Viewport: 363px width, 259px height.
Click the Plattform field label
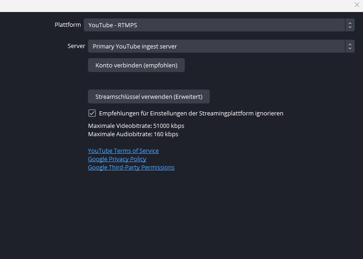pos(68,25)
